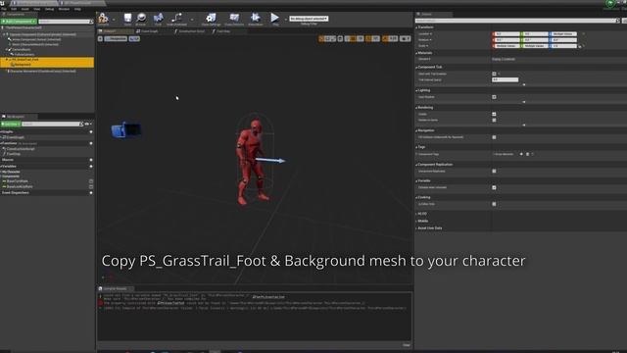Screen dimensions: 627x353
Task: Click the Browse toolbar icon
Action: tap(141, 19)
